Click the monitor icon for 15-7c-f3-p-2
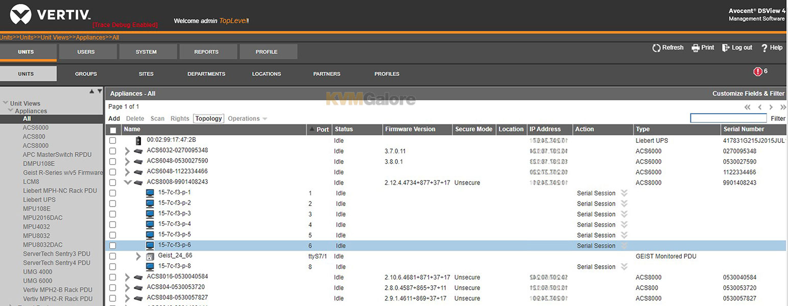 click(150, 203)
